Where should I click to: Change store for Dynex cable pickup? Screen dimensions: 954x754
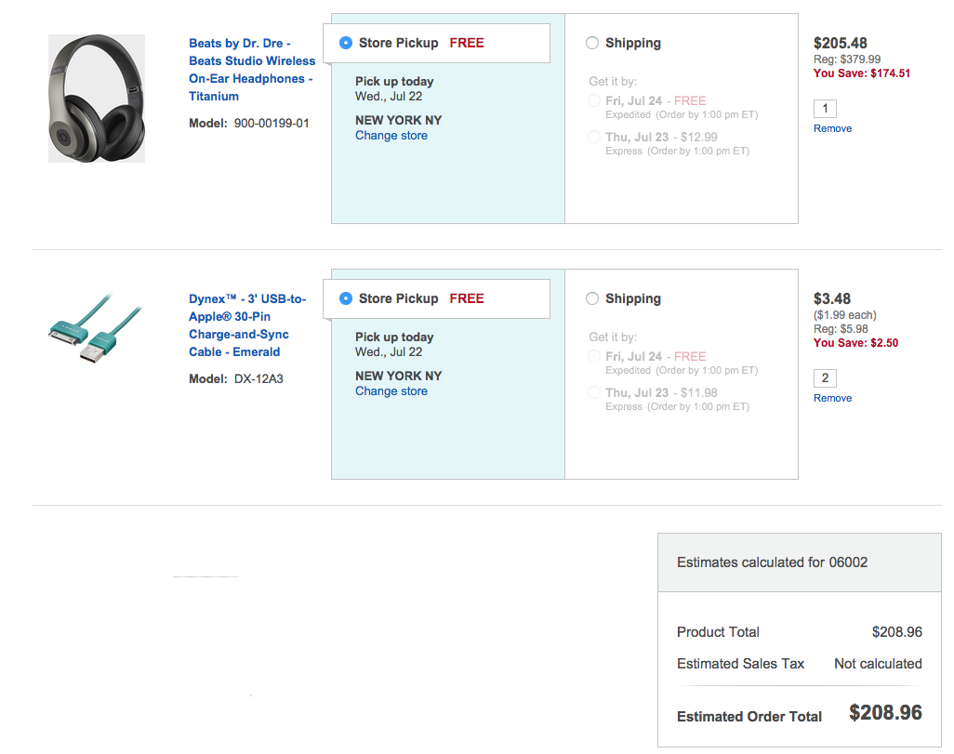(391, 391)
